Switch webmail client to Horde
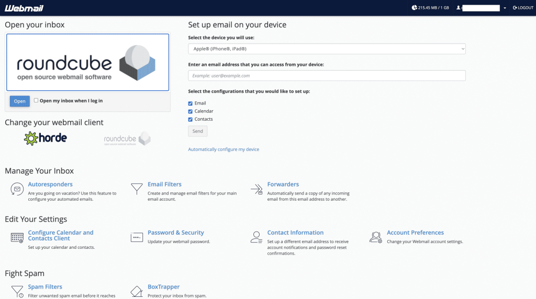Image resolution: width=536 pixels, height=299 pixels. point(46,138)
